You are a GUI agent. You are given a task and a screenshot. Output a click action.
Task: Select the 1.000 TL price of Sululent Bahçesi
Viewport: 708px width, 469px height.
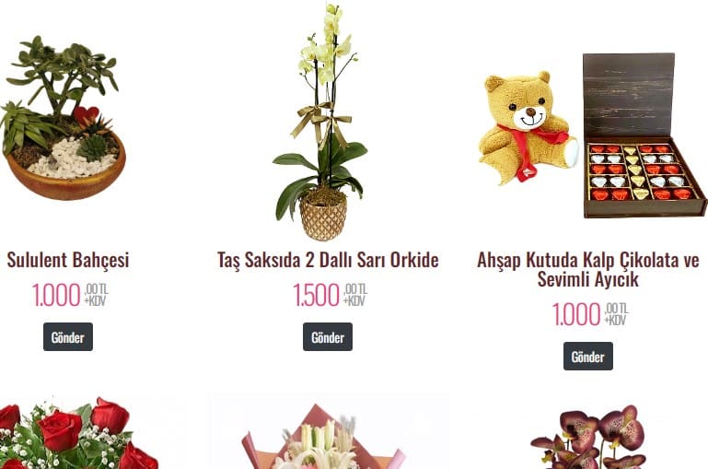click(x=70, y=295)
